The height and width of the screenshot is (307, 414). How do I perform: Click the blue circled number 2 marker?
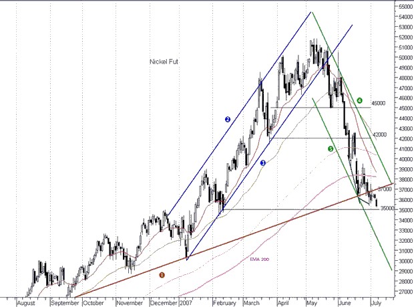pyautogui.click(x=228, y=120)
